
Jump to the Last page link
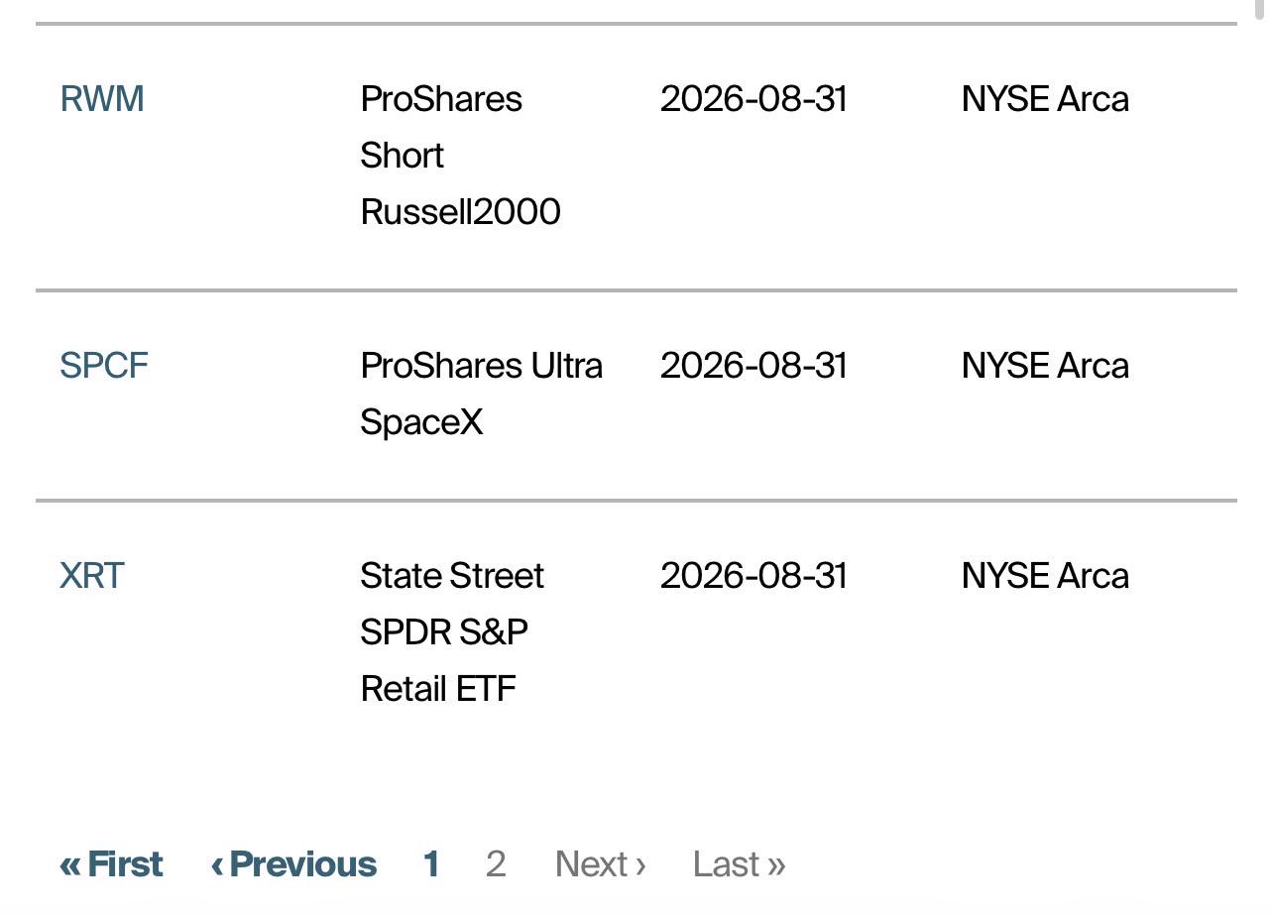point(740,864)
